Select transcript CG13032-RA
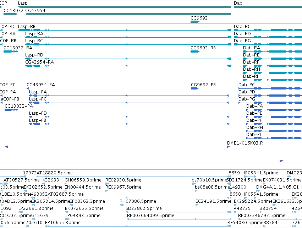The image size is (302, 228). coord(18,48)
